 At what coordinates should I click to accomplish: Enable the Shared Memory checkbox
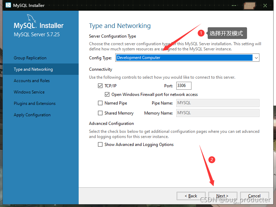click(100, 113)
